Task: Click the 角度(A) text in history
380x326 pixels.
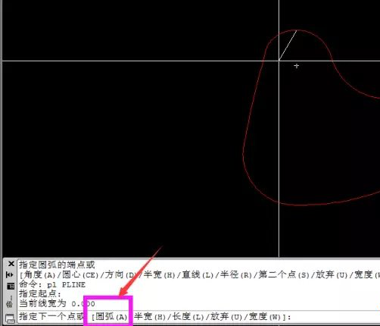Action: [x=39, y=275]
